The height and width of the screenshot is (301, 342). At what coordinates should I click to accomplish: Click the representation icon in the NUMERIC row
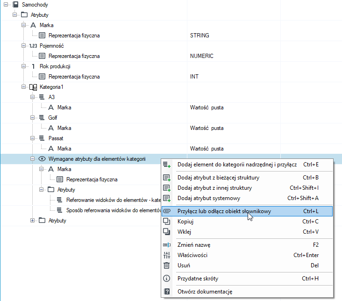click(x=42, y=56)
